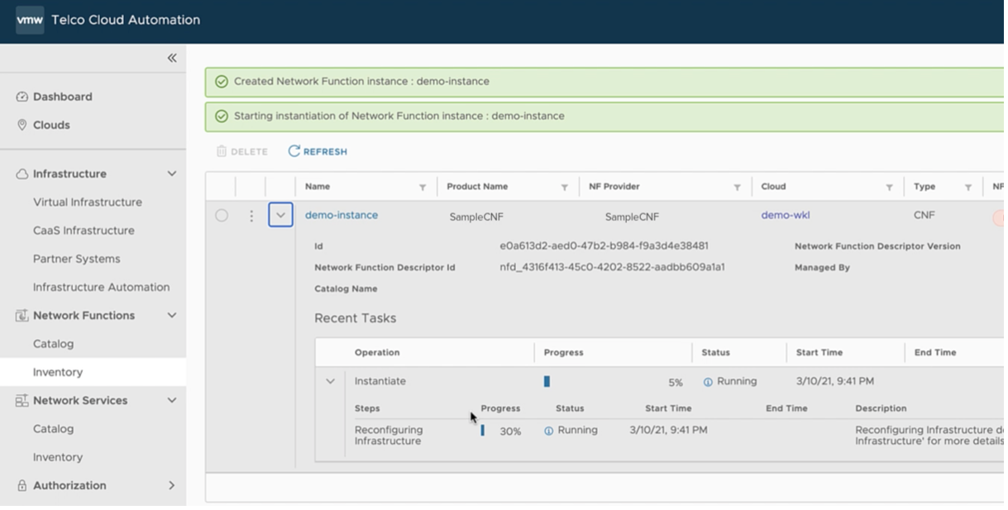Refresh the network function inventory list
The width and height of the screenshot is (1008, 510).
coord(318,151)
